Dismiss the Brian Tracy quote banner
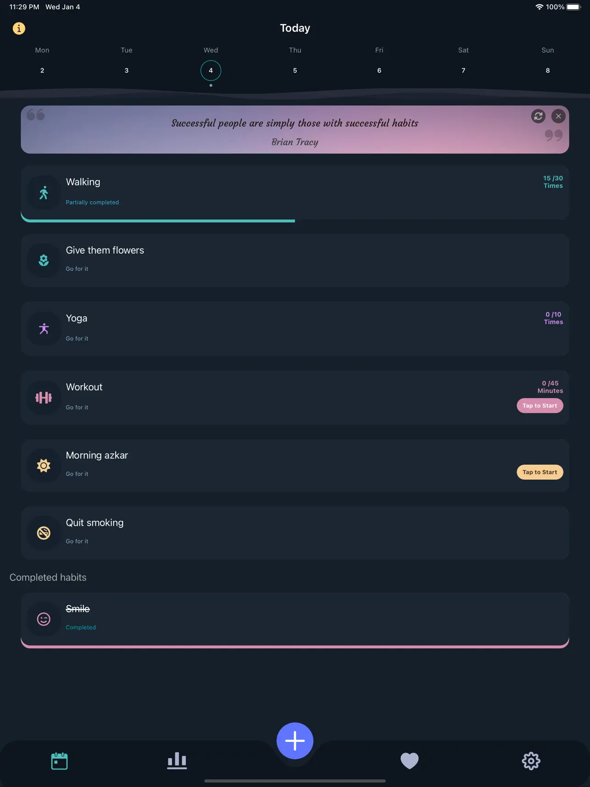 click(x=558, y=116)
